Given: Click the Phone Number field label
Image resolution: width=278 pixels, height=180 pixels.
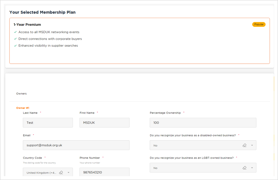Looking at the screenshot, I should pos(90,158).
